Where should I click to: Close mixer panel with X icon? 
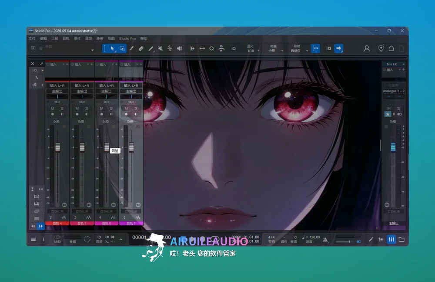tap(33, 64)
